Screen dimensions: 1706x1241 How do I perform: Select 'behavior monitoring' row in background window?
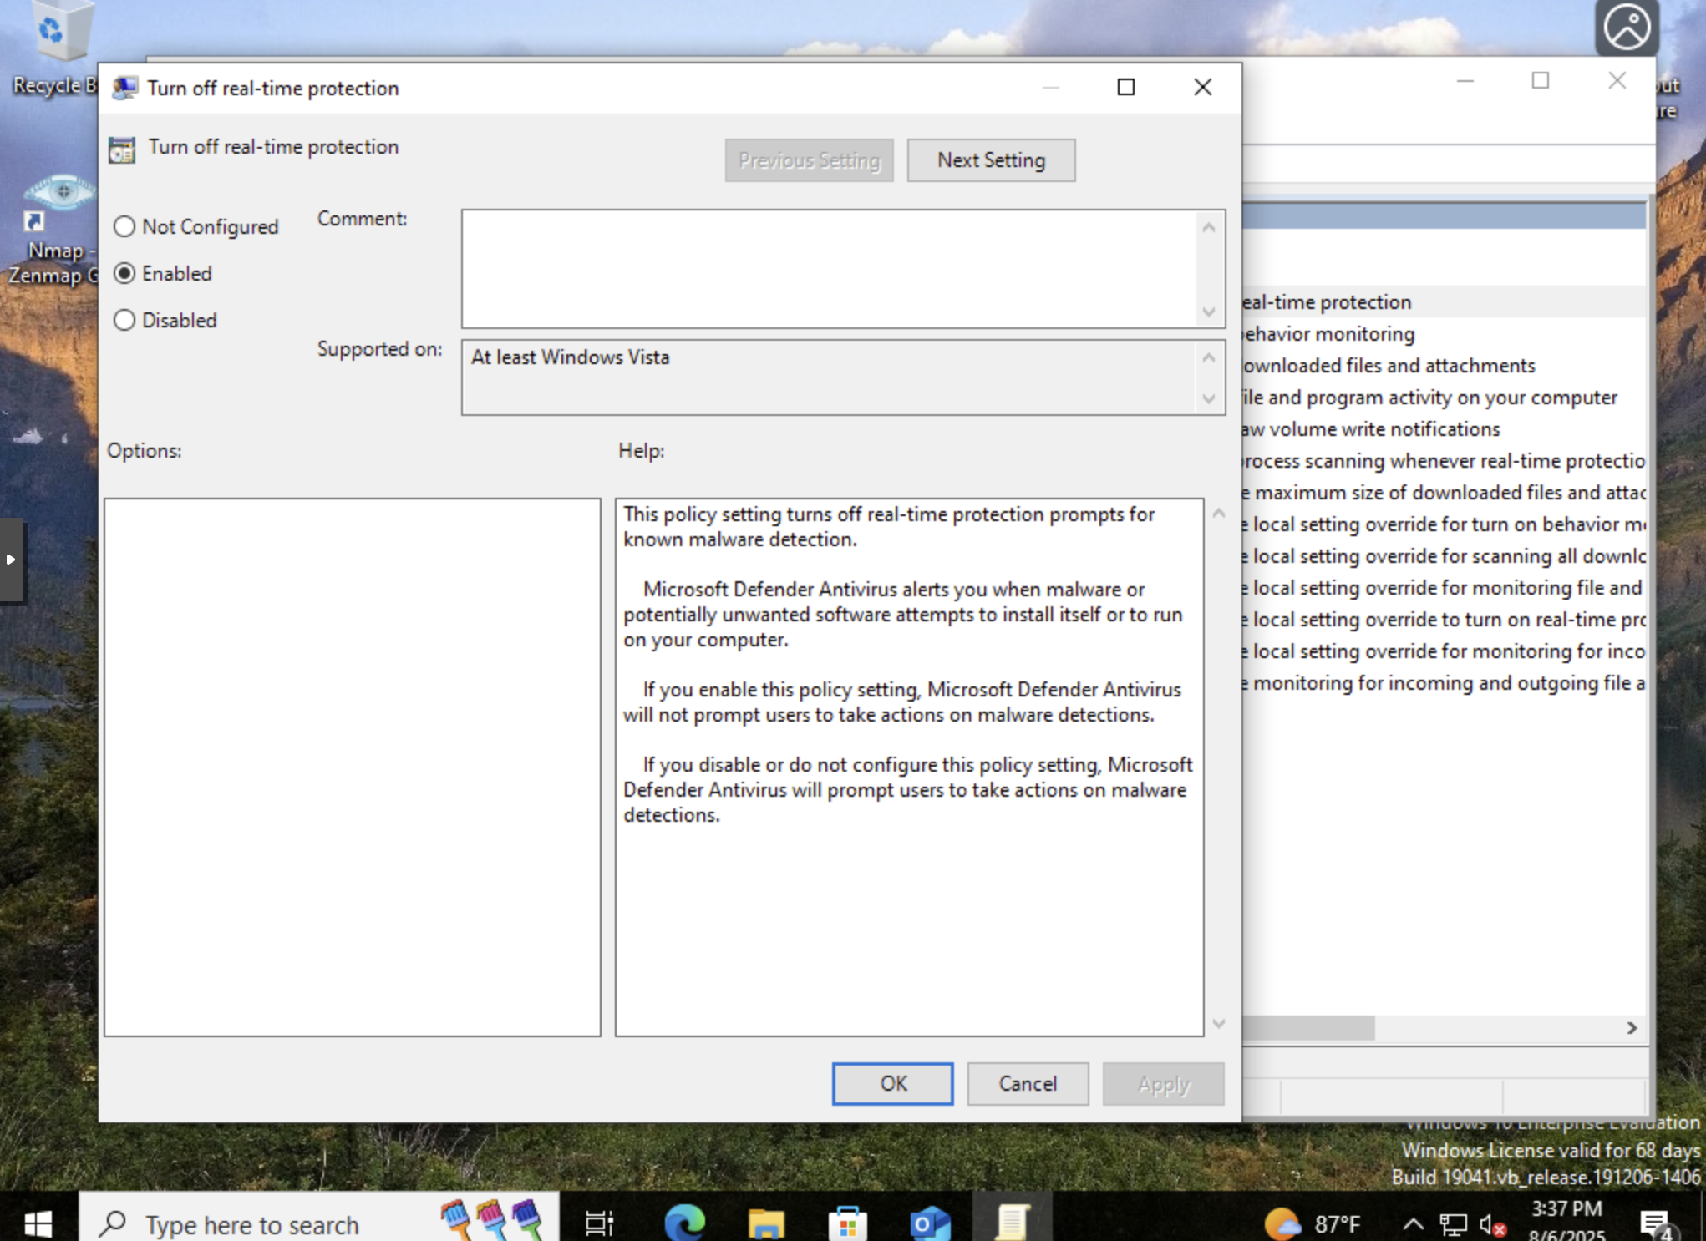click(1444, 334)
